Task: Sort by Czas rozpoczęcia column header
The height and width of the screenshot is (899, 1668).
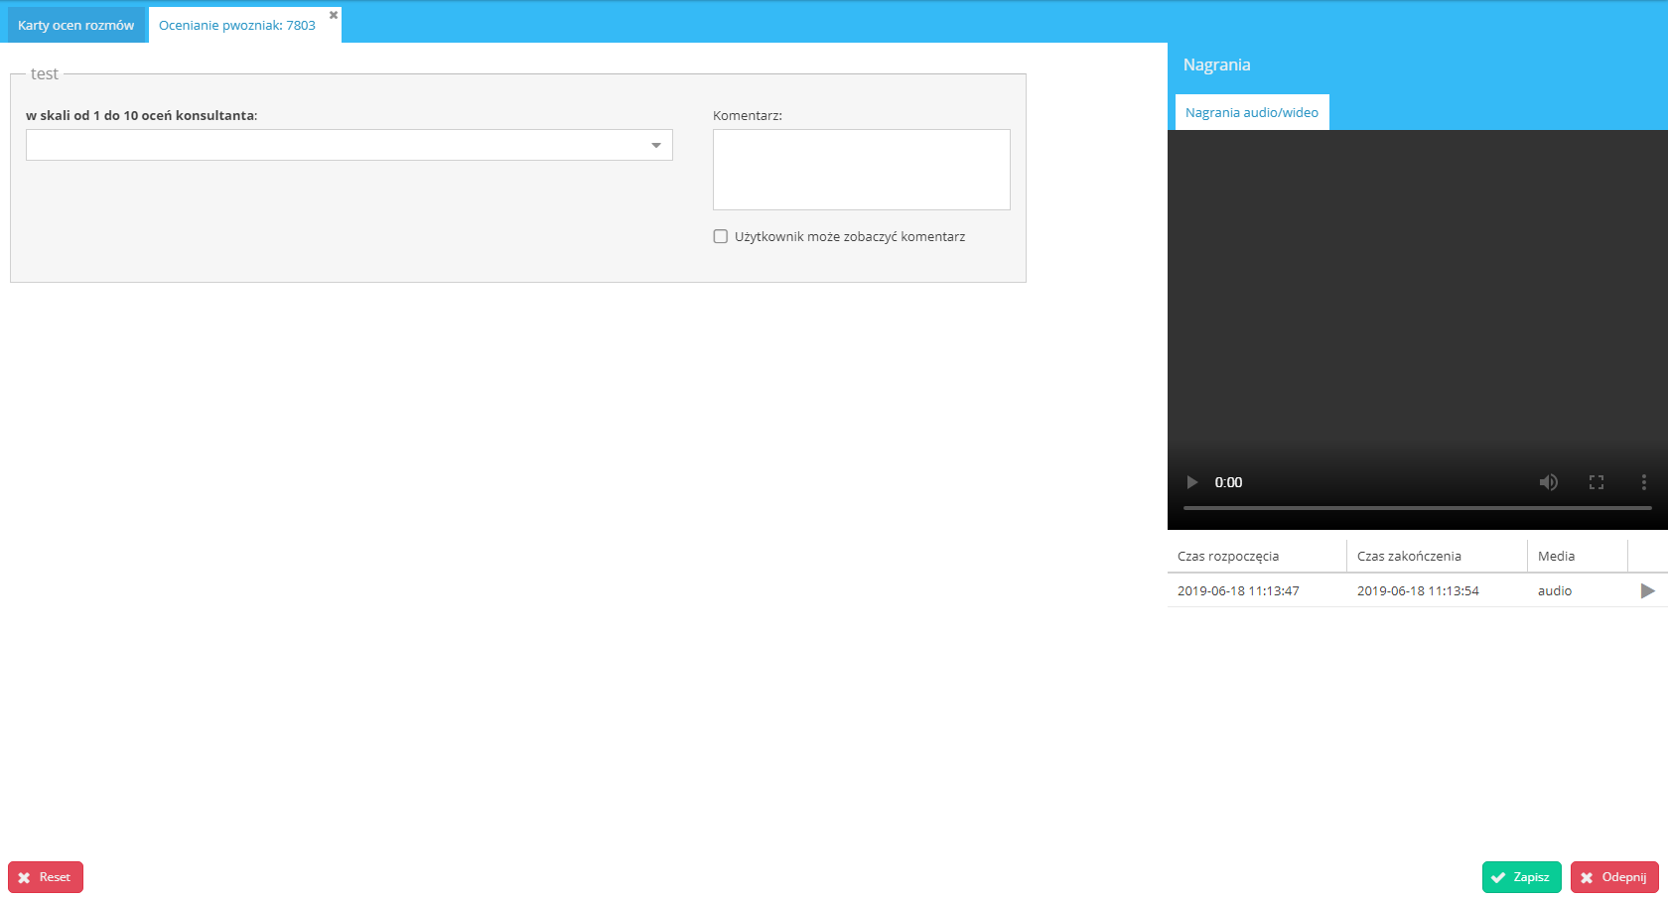Action: click(x=1257, y=556)
